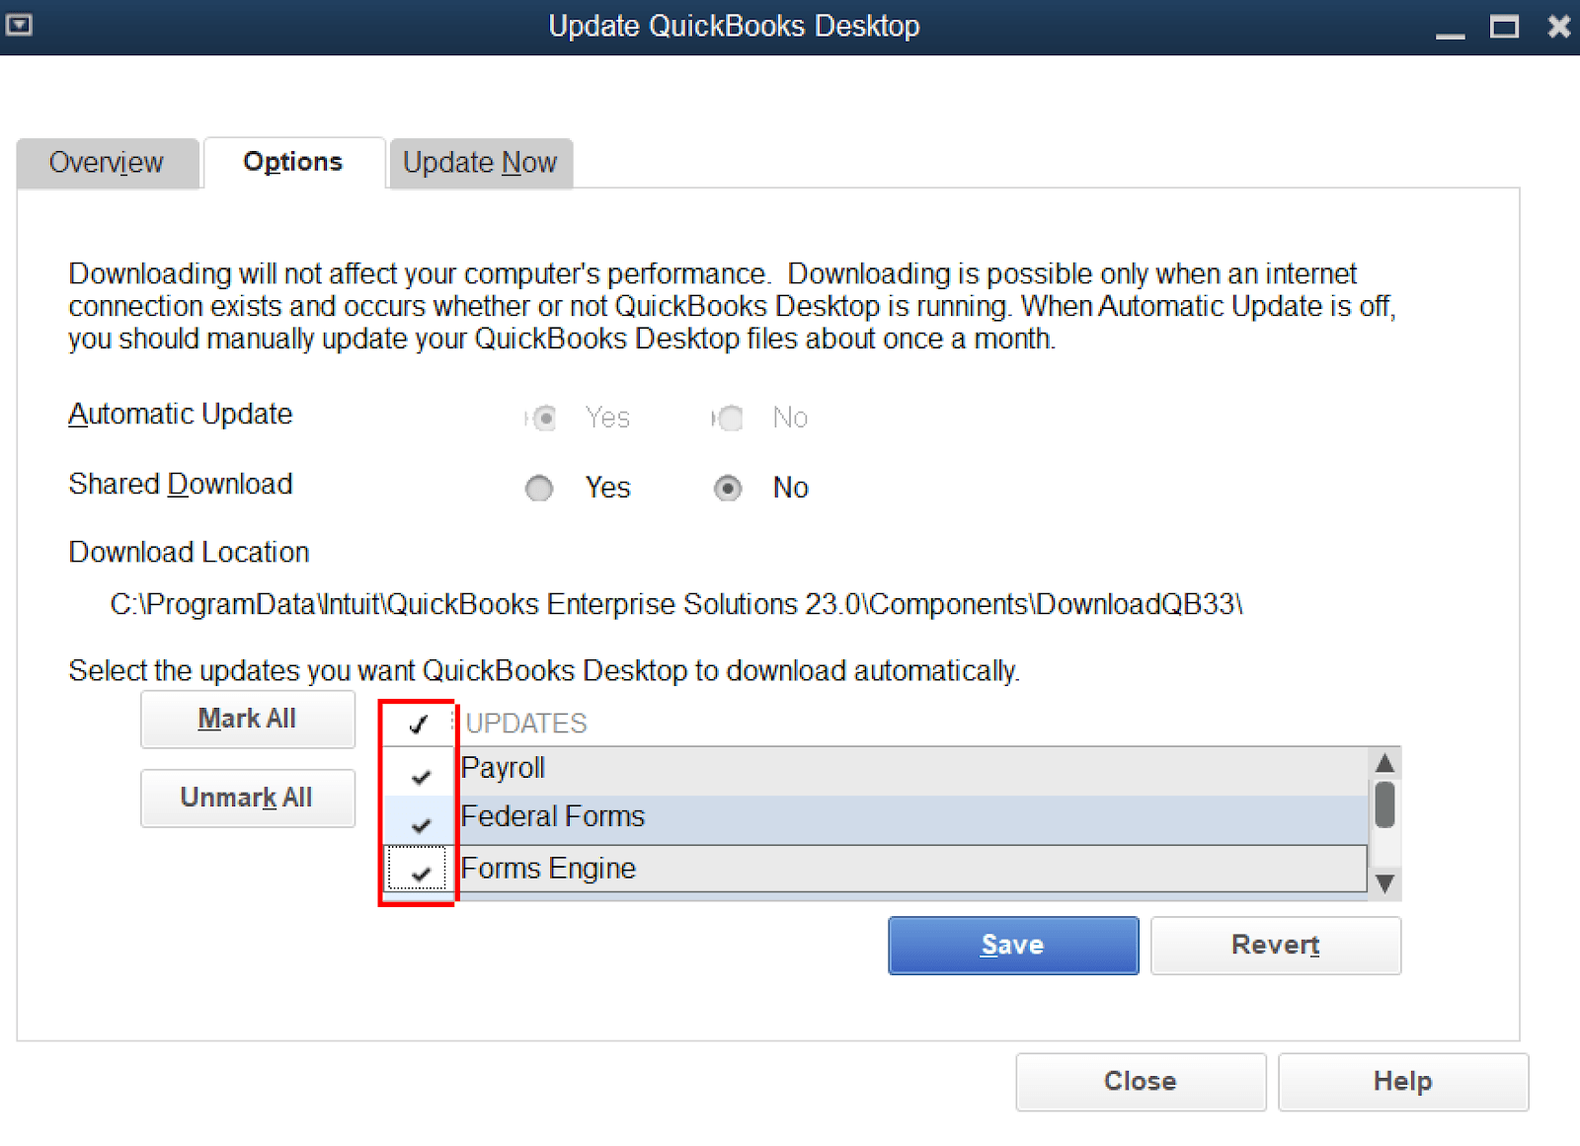Click the Shared Download label
This screenshot has height=1146, width=1580.
[181, 484]
